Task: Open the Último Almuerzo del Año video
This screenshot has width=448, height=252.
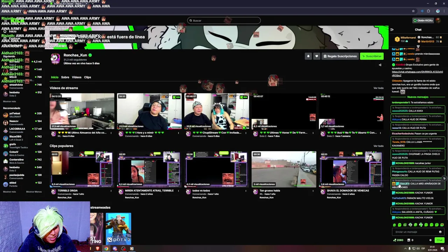Action: click(82, 111)
